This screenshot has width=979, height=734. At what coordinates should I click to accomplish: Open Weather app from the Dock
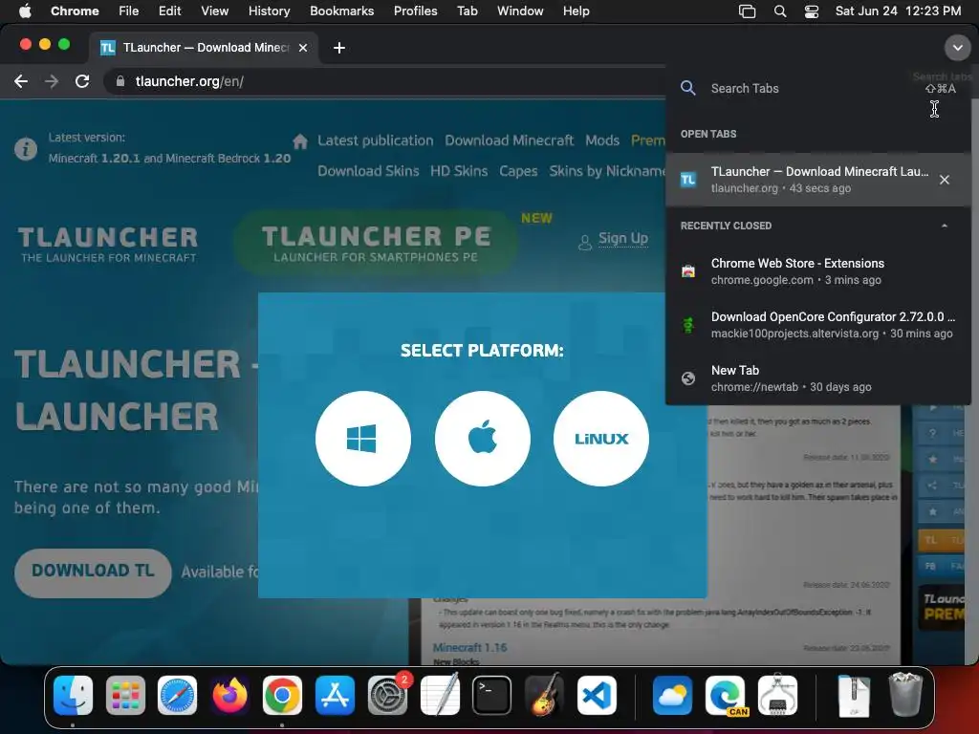[x=672, y=695]
